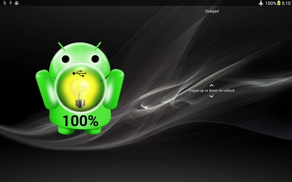This screenshot has height=182, width=292.
Task: Tap the big 100% label on the robot
Action: [x=80, y=121]
